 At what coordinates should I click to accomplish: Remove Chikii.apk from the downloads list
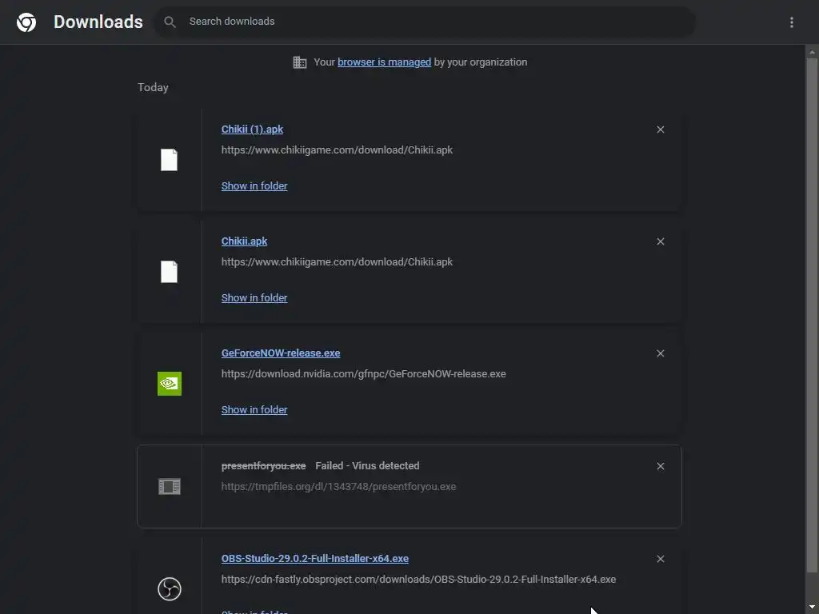click(x=660, y=241)
